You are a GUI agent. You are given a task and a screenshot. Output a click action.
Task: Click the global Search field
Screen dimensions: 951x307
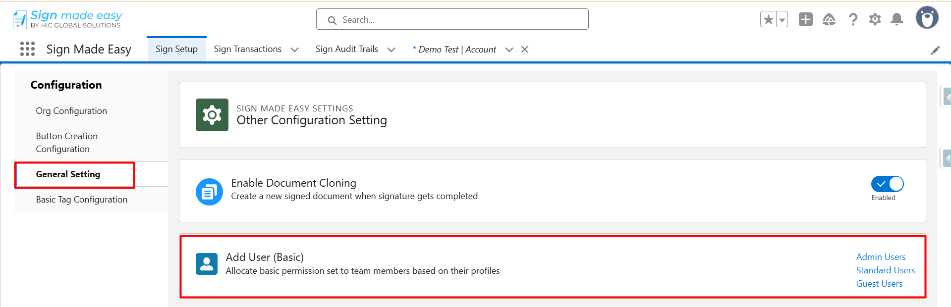(452, 20)
